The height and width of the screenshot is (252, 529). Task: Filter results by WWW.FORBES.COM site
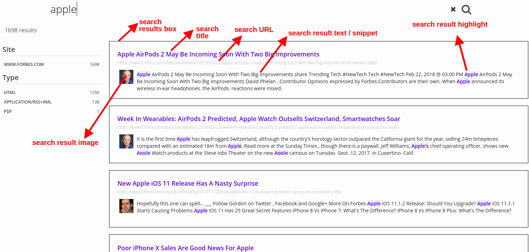24,65
